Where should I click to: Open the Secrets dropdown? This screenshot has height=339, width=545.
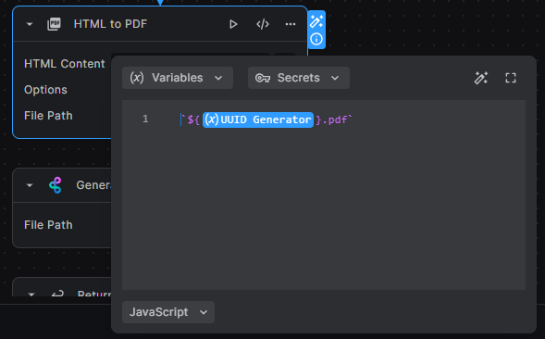[x=299, y=78]
